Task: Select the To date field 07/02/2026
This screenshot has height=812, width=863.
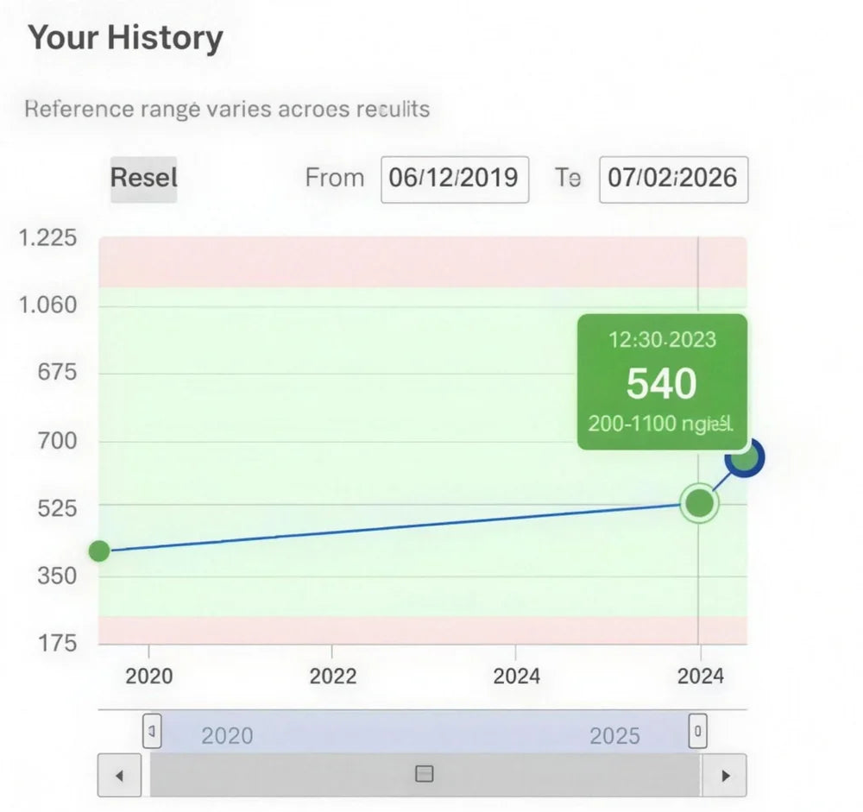Action: coord(673,179)
